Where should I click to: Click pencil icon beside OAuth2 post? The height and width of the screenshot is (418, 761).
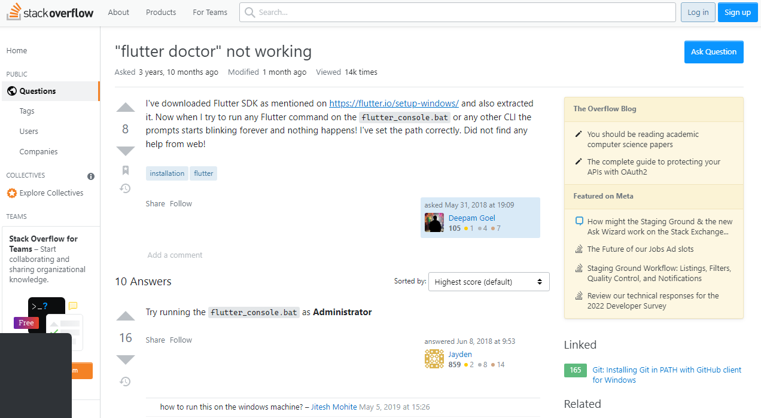pyautogui.click(x=579, y=162)
